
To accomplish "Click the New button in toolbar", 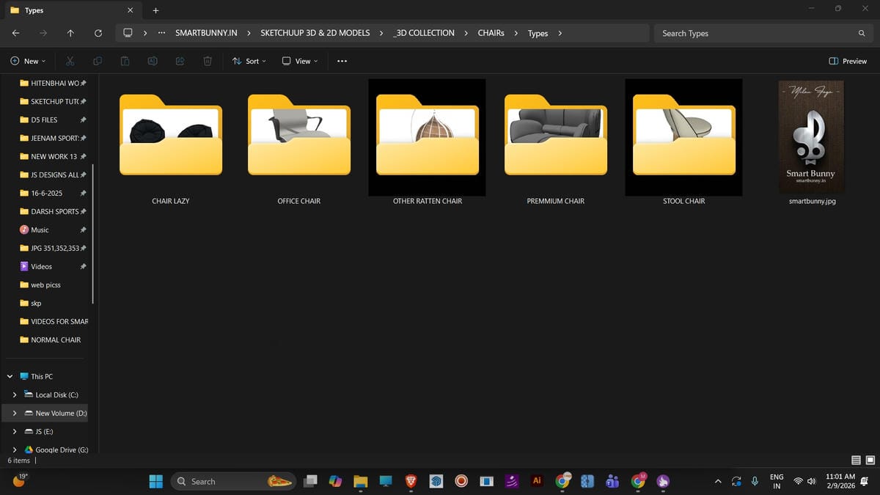I will [x=28, y=61].
